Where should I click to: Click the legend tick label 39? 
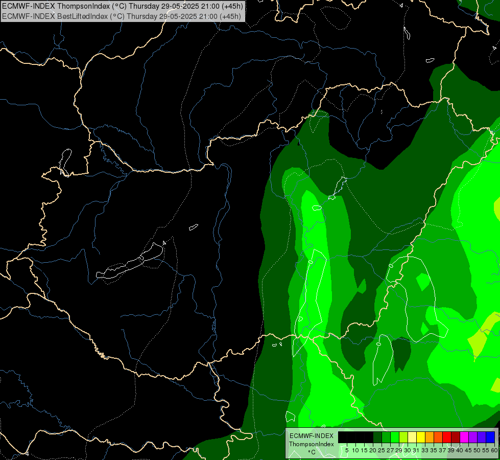[451, 450]
